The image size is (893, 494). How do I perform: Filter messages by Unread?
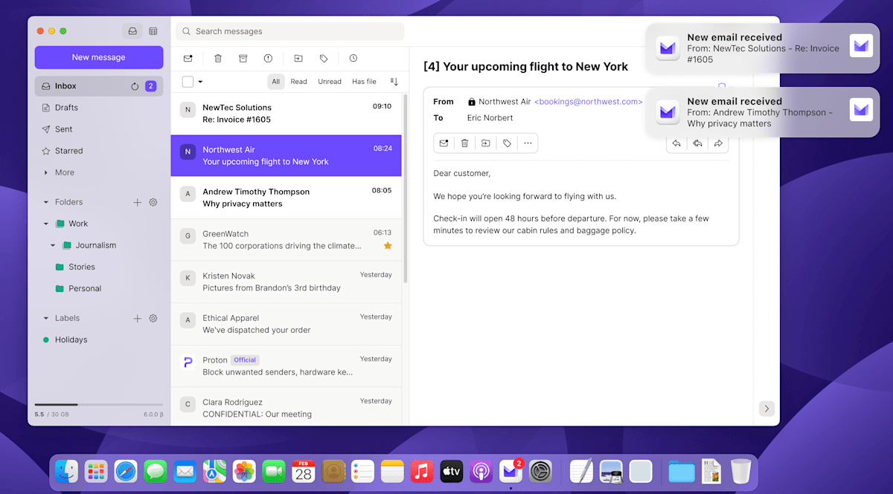pos(329,82)
